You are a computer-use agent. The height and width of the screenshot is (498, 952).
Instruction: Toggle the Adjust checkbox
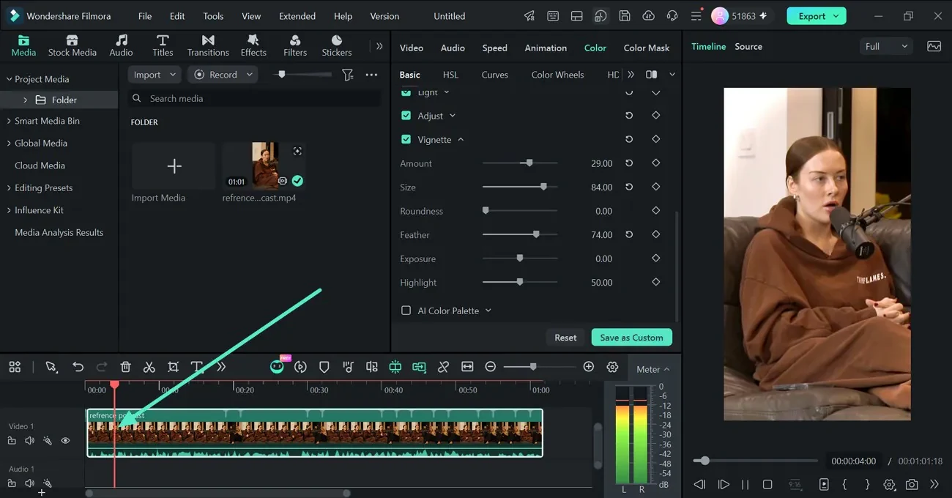pyautogui.click(x=406, y=116)
